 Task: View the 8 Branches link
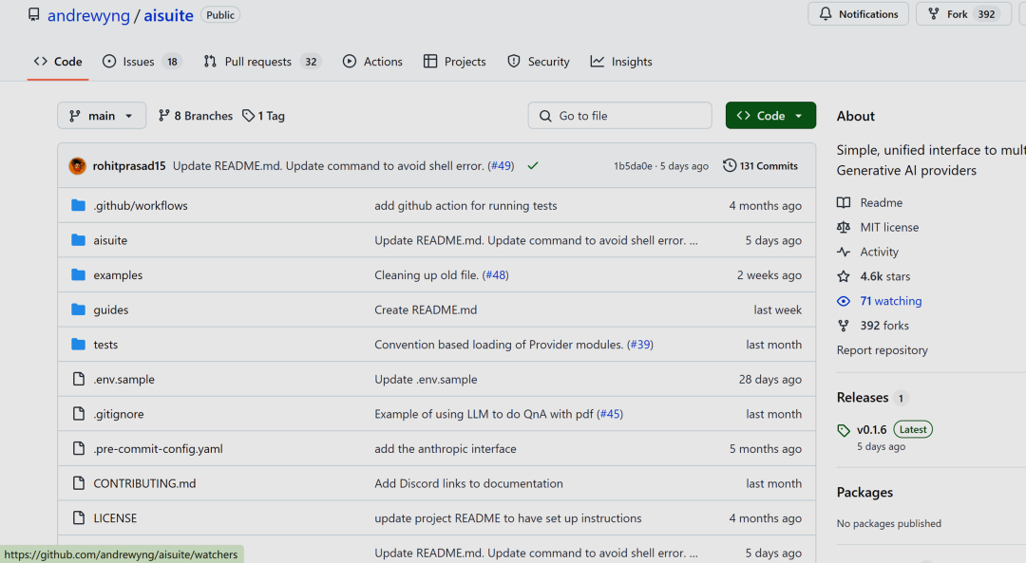196,116
